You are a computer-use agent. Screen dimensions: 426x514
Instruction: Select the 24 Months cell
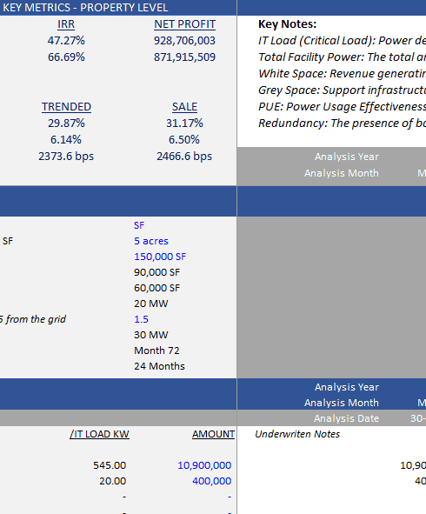coord(160,366)
